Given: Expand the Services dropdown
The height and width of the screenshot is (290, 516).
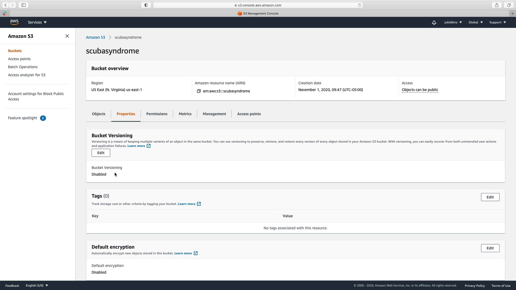Looking at the screenshot, I should pyautogui.click(x=37, y=22).
